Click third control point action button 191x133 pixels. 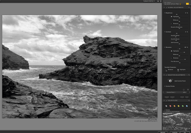[x=182, y=97]
